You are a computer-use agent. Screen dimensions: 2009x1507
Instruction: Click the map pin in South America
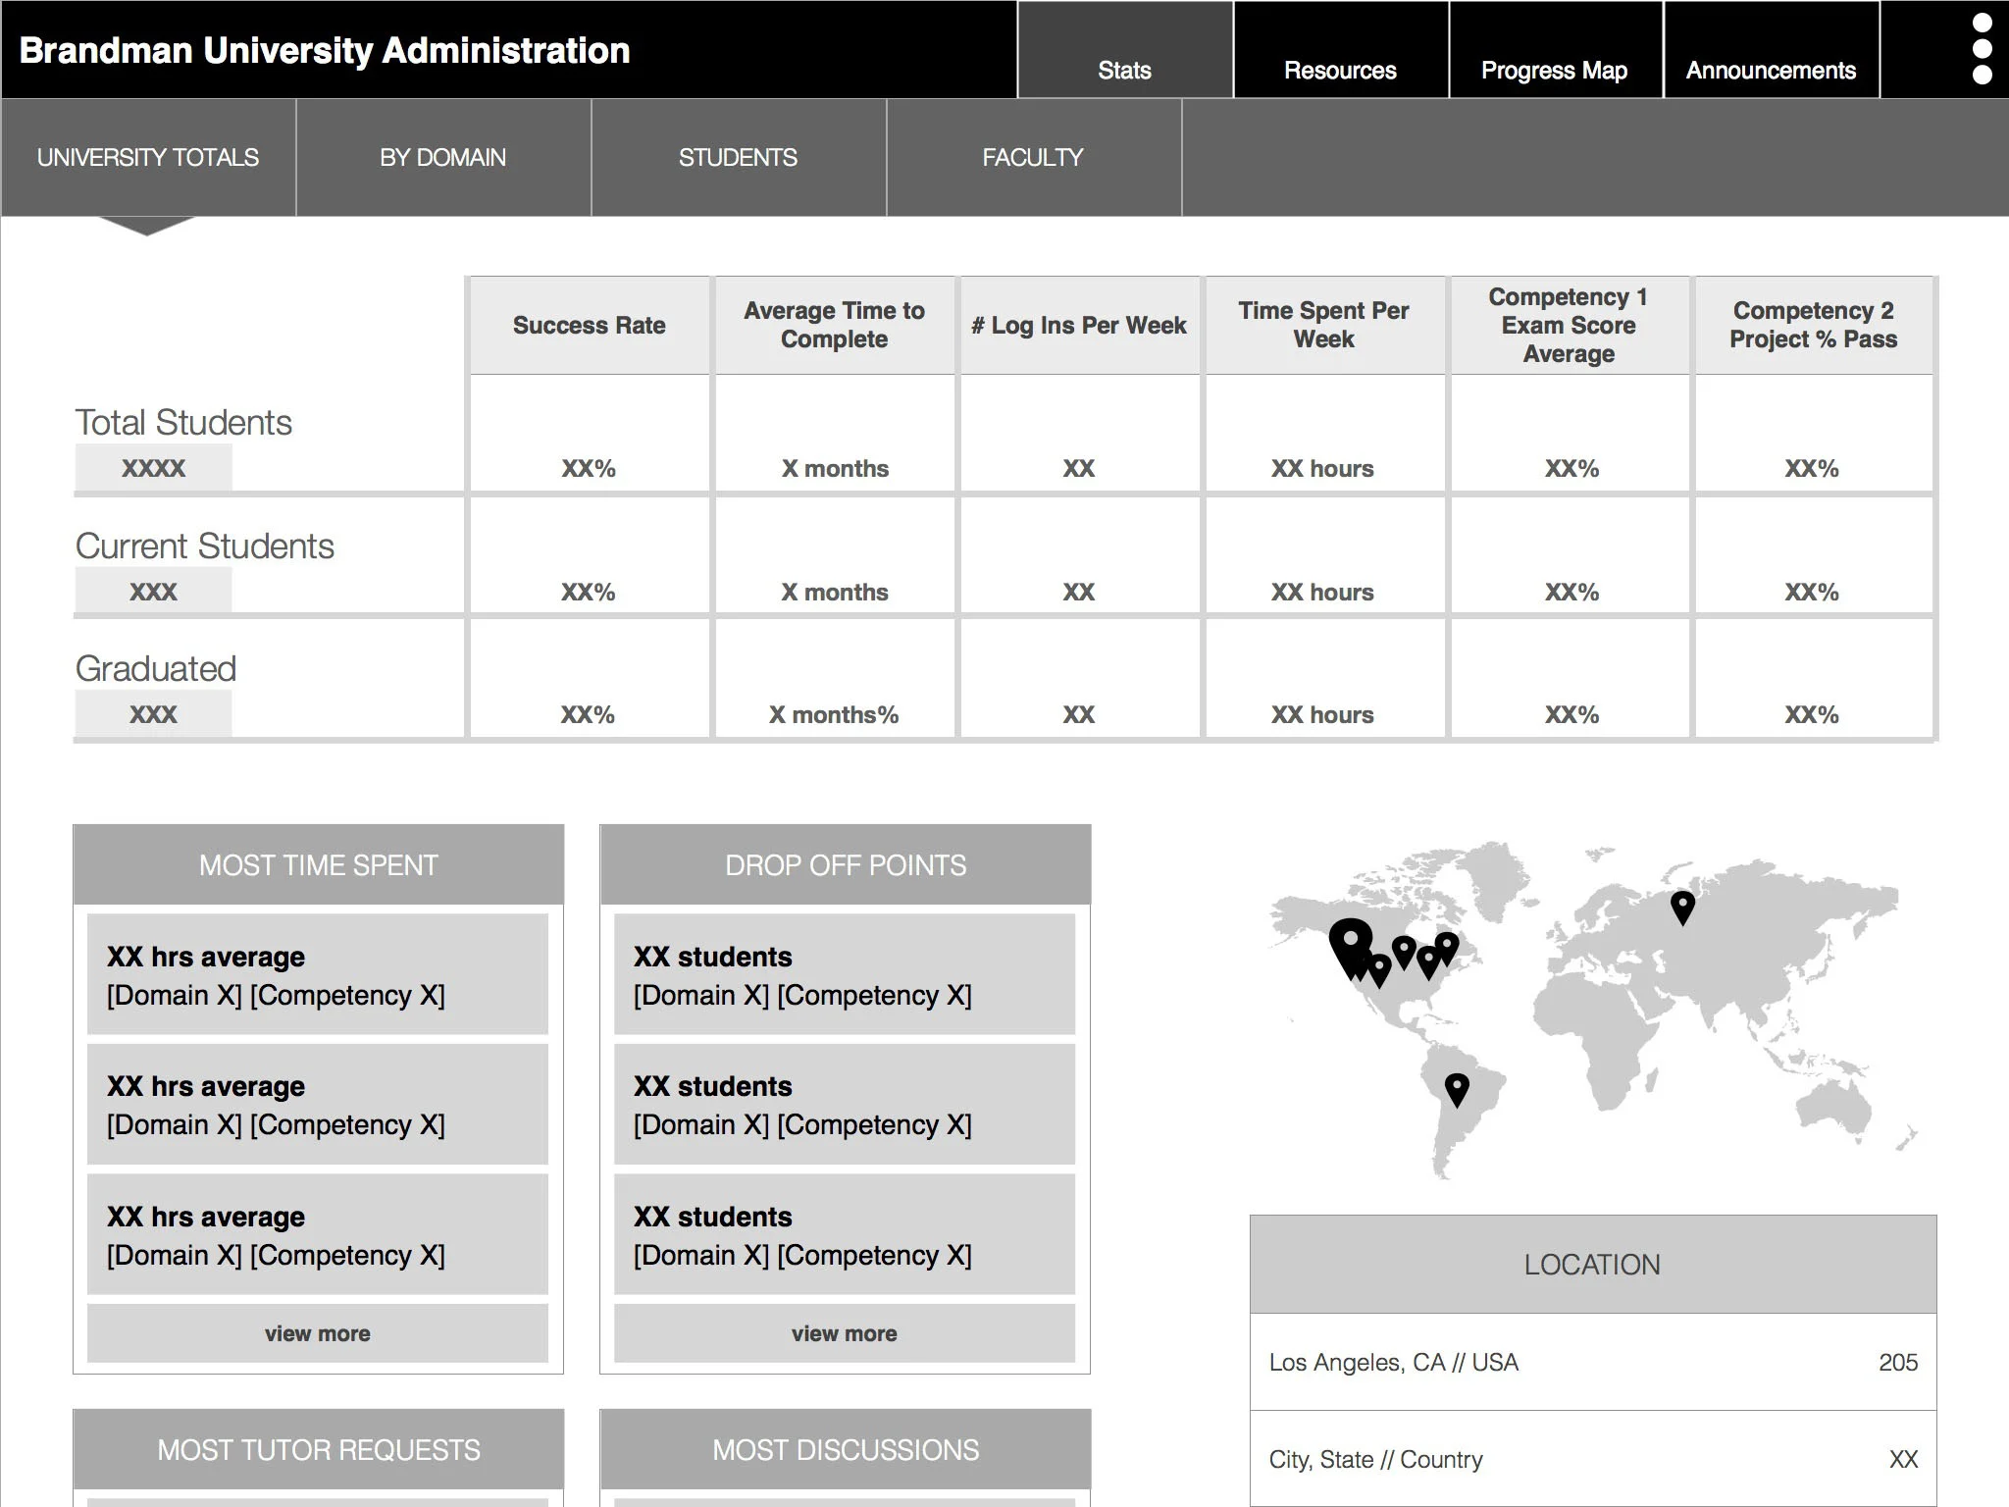point(1457,1087)
